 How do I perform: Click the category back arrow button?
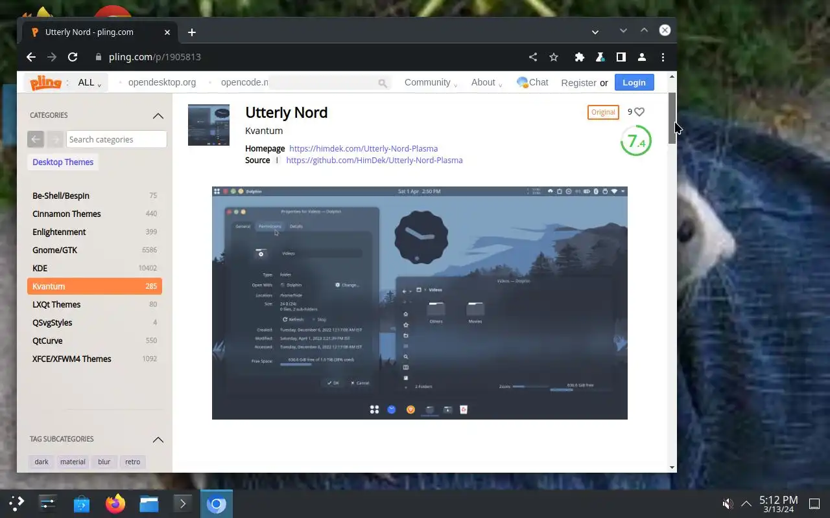pyautogui.click(x=36, y=139)
